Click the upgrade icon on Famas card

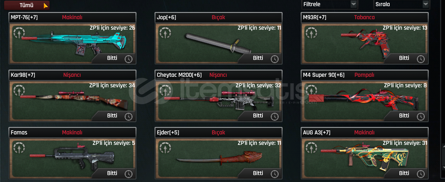tap(19, 148)
